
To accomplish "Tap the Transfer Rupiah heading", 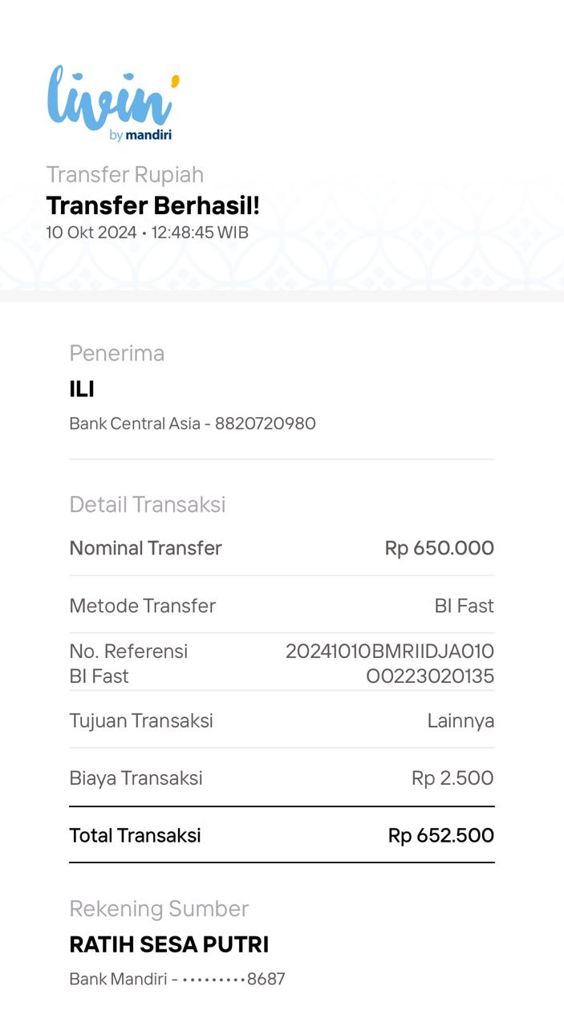I will pyautogui.click(x=124, y=174).
